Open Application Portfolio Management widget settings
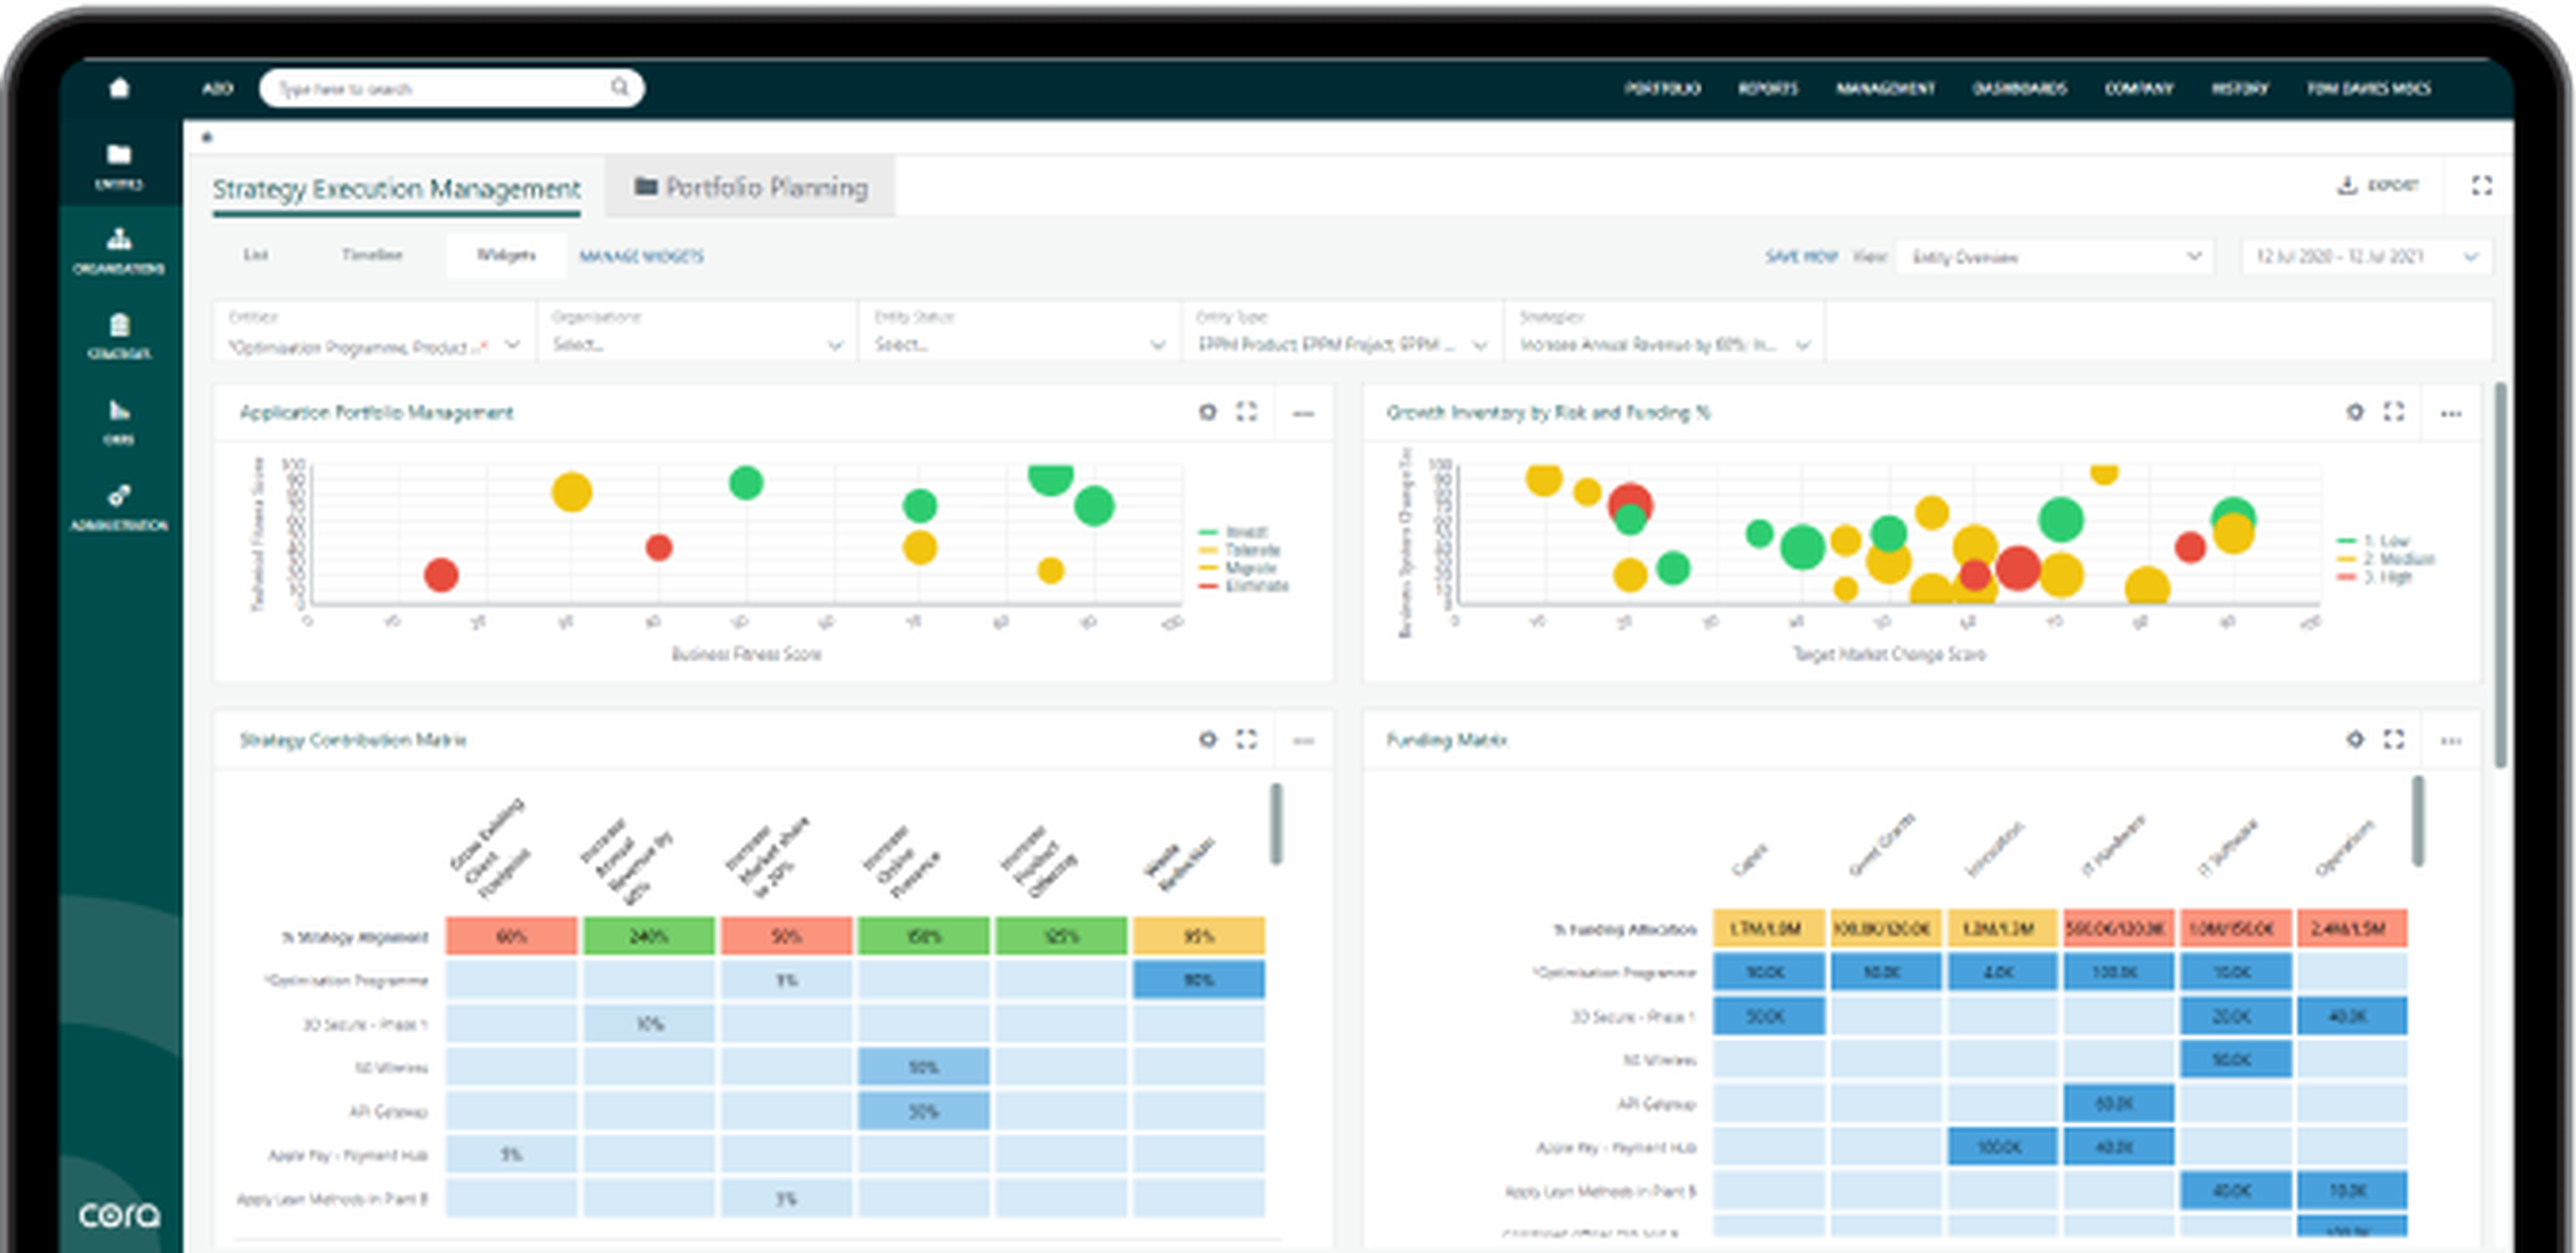The image size is (2576, 1253). 1208,412
